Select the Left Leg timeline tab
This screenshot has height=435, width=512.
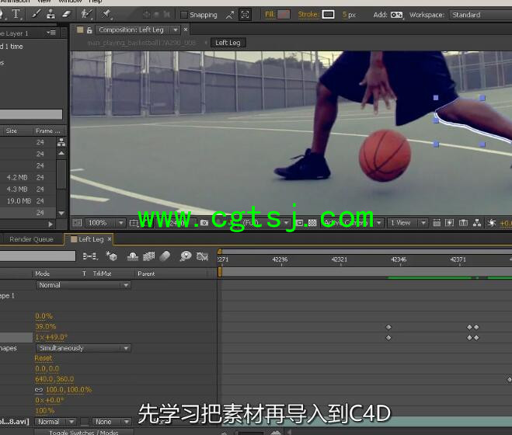tap(91, 239)
